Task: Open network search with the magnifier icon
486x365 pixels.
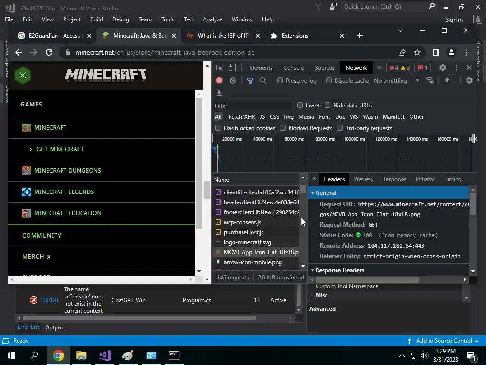Action: click(x=263, y=81)
